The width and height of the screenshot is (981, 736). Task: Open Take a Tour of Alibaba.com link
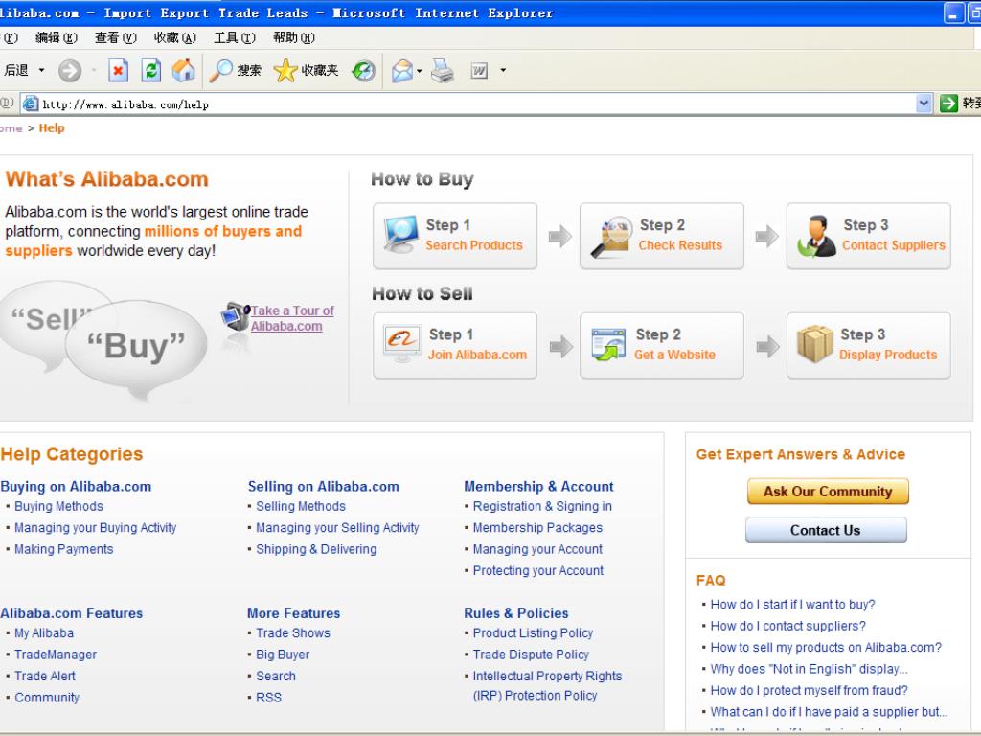[x=292, y=318]
